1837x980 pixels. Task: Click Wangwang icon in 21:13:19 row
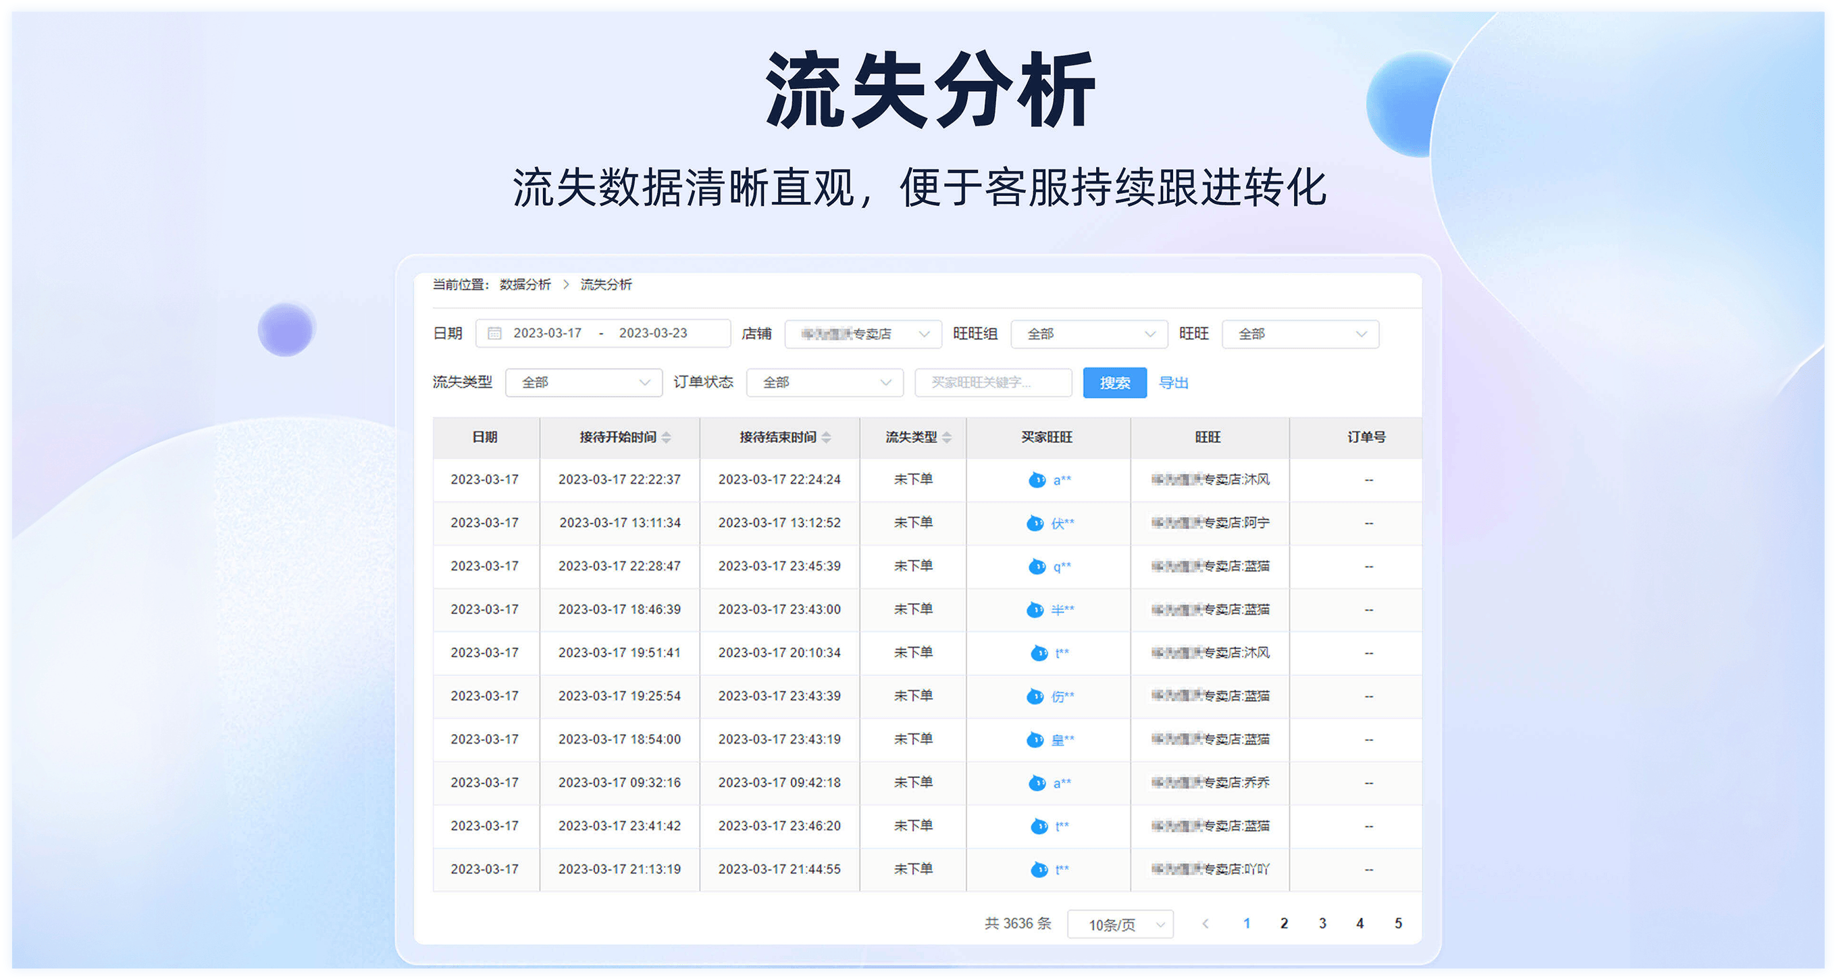pos(1039,869)
